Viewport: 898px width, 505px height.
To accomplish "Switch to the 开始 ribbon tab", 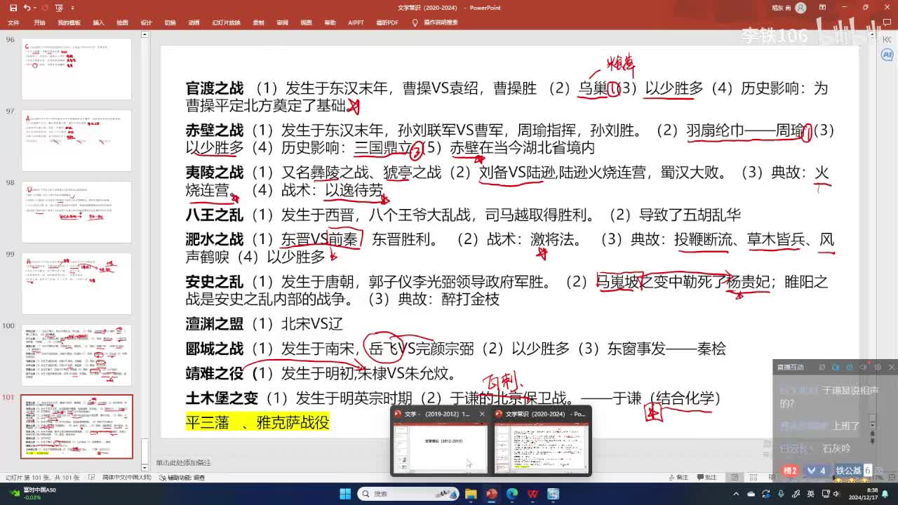I will 39,22.
